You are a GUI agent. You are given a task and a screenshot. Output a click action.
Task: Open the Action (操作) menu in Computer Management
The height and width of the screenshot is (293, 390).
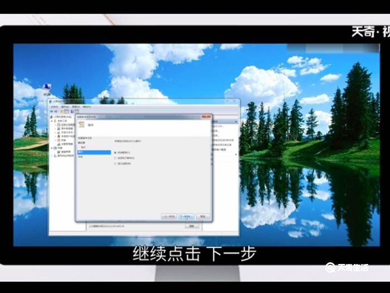point(65,107)
